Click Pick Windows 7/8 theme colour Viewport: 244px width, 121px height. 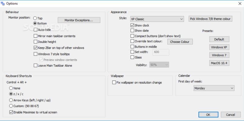[210, 19]
